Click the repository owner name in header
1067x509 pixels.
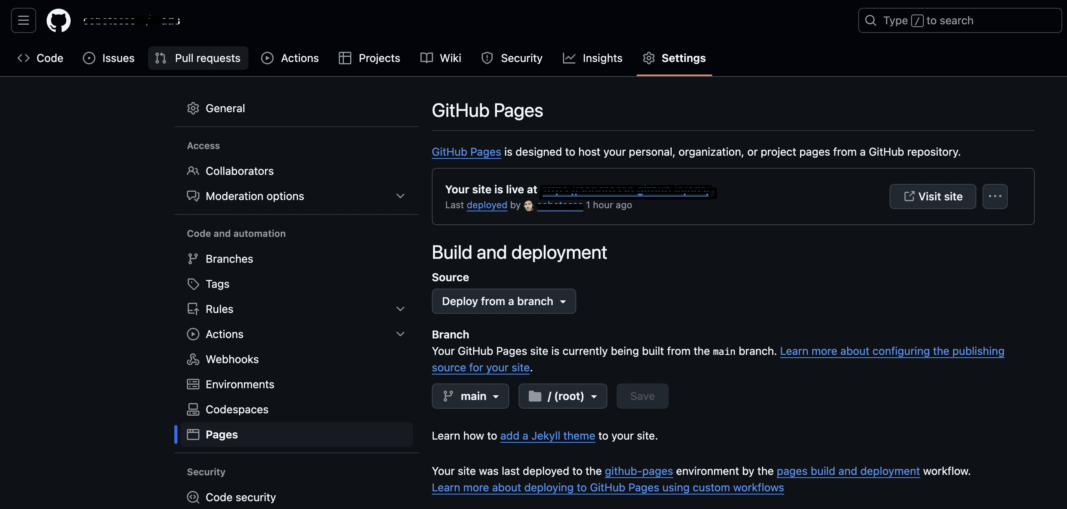110,21
